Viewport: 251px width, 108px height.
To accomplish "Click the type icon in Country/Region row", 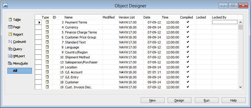I will (47, 52).
